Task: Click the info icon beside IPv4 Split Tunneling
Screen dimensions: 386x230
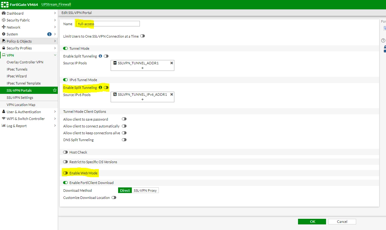Action: coord(100,56)
